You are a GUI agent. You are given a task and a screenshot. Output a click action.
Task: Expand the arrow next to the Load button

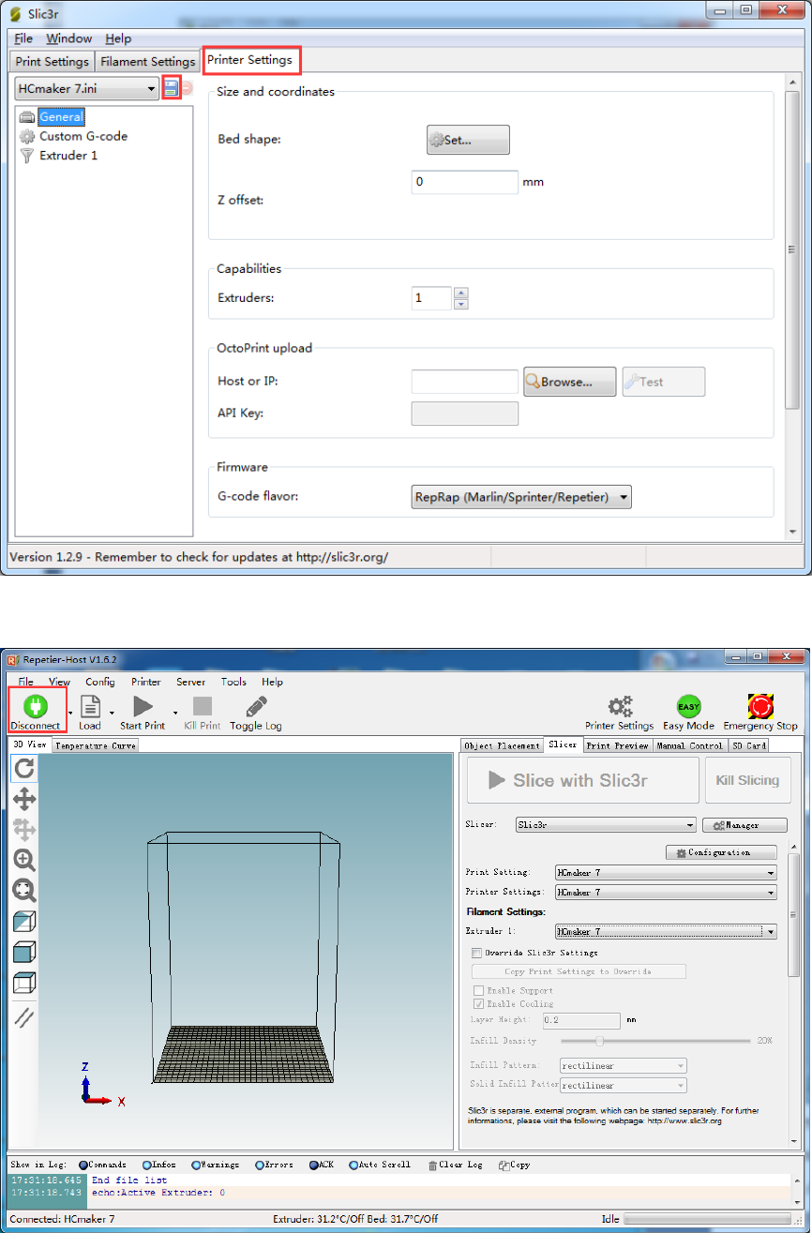click(x=112, y=714)
